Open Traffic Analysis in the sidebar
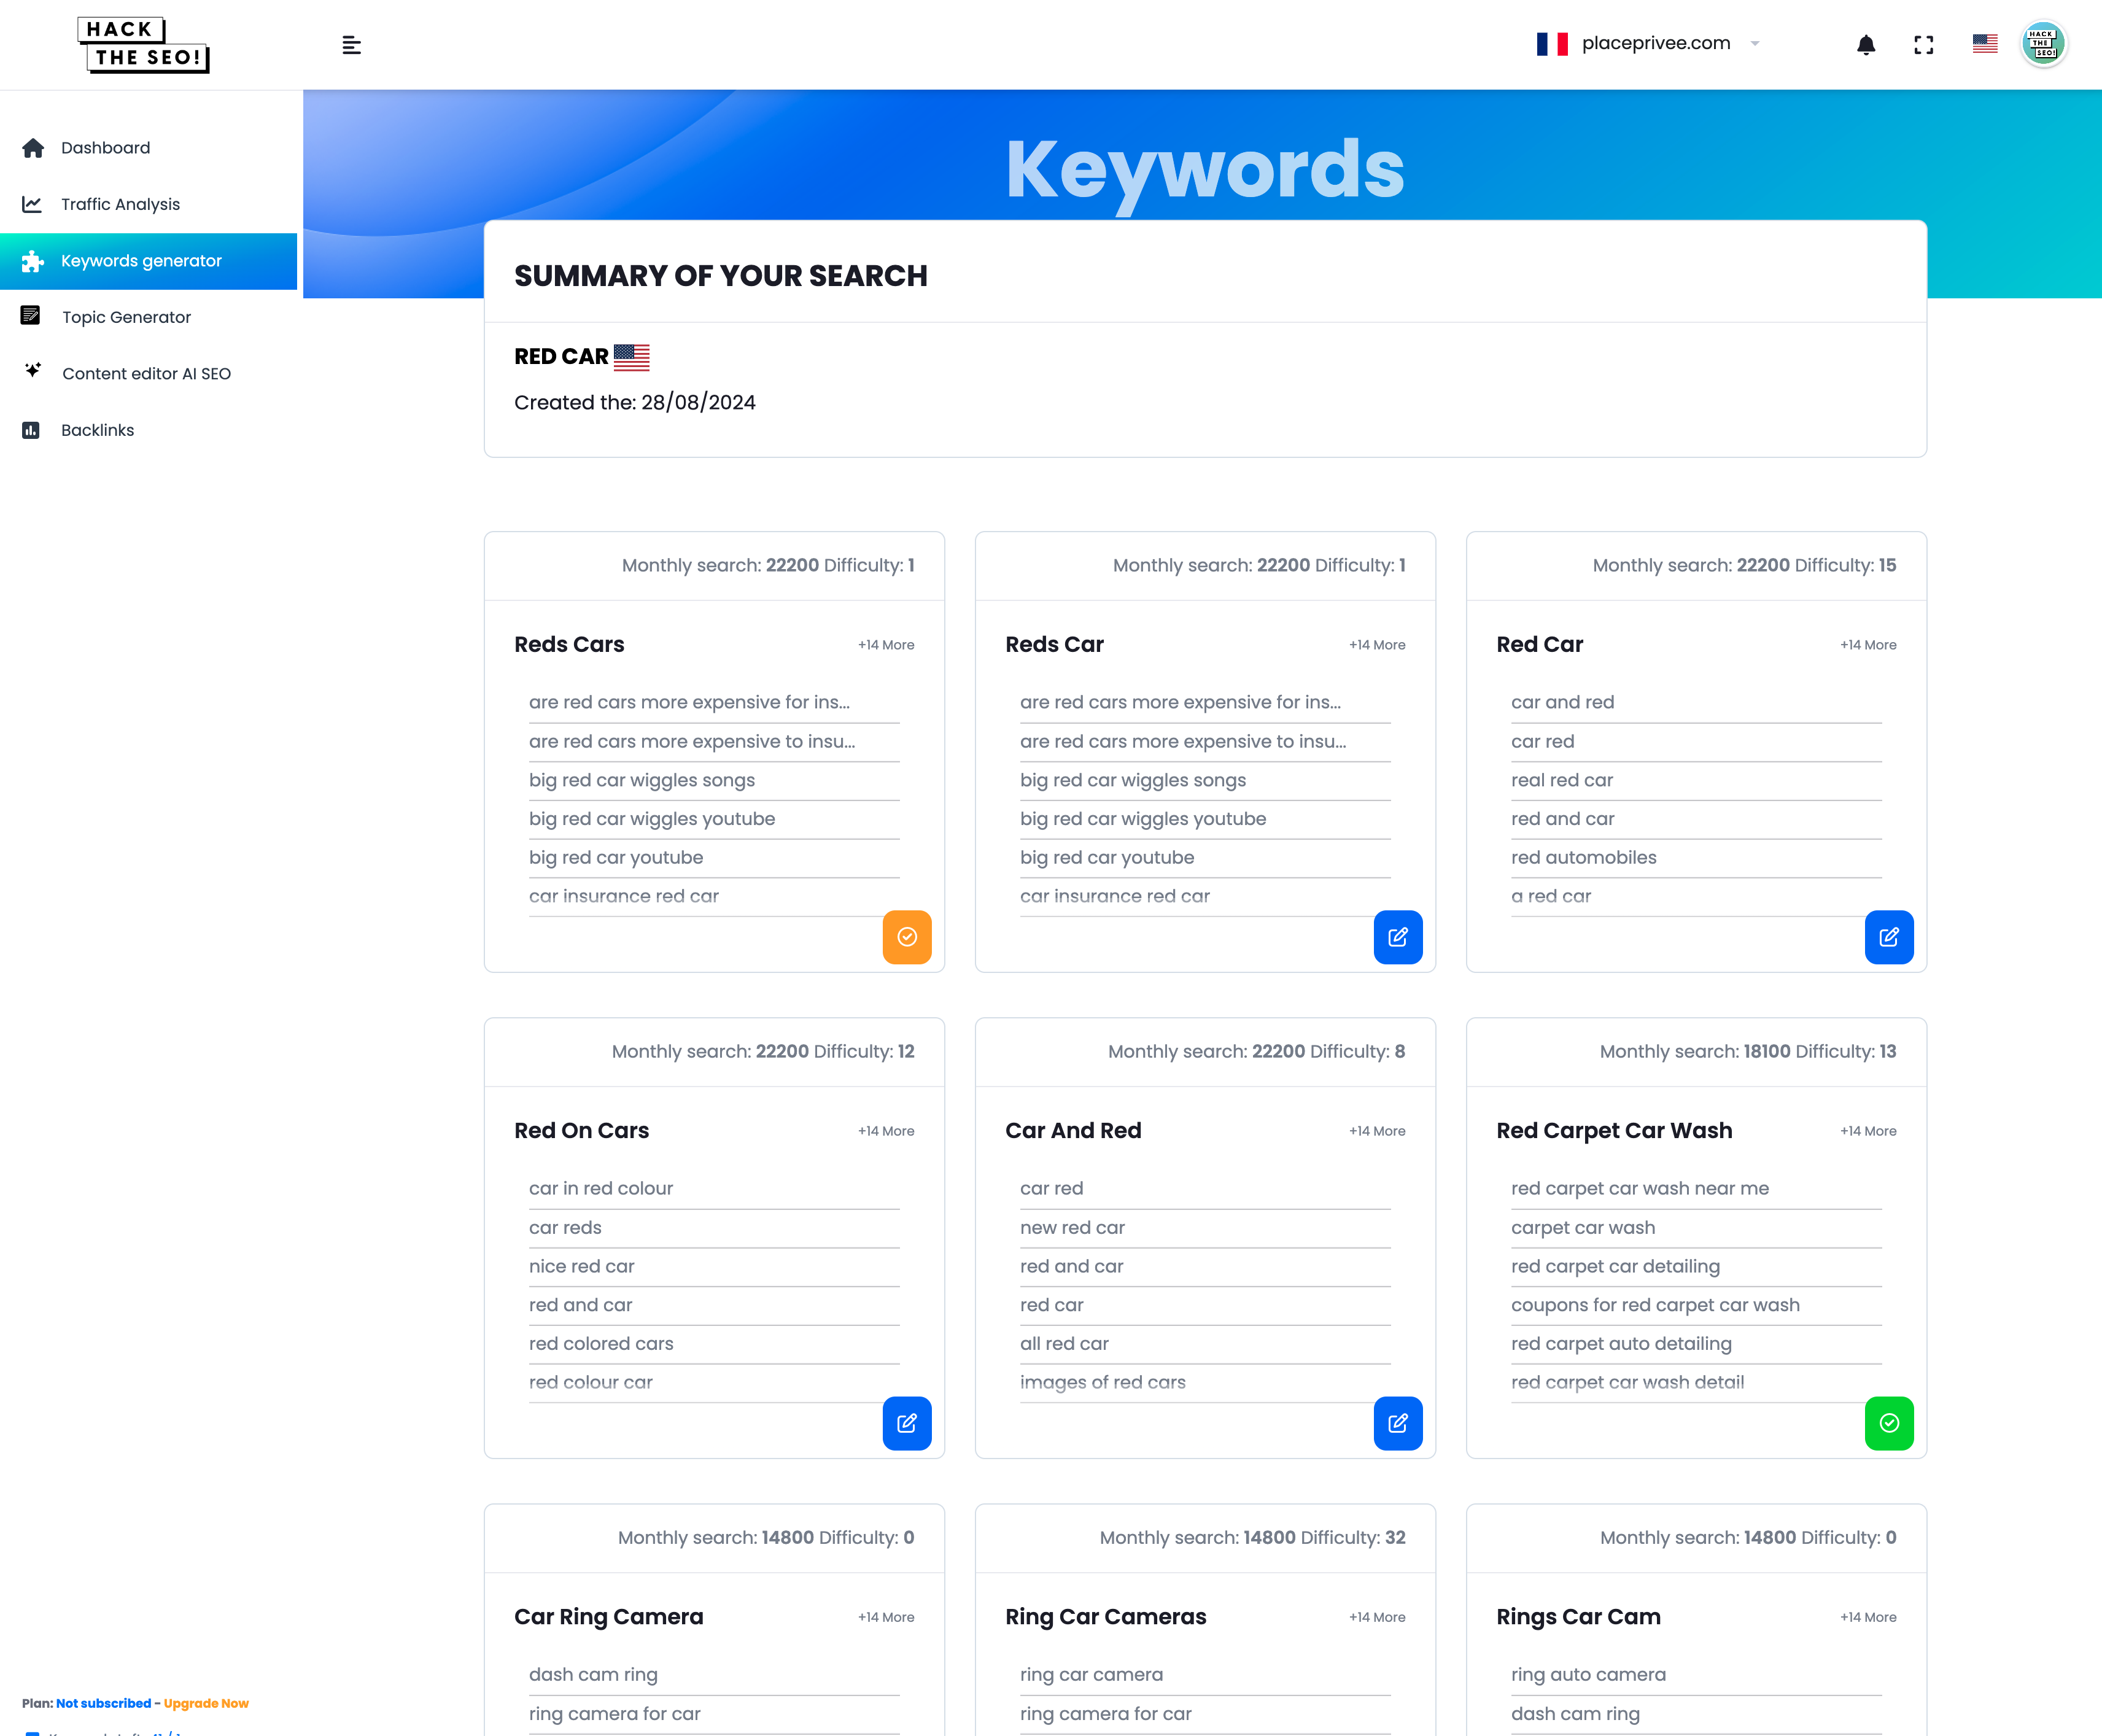This screenshot has width=2102, height=1736. tap(120, 204)
